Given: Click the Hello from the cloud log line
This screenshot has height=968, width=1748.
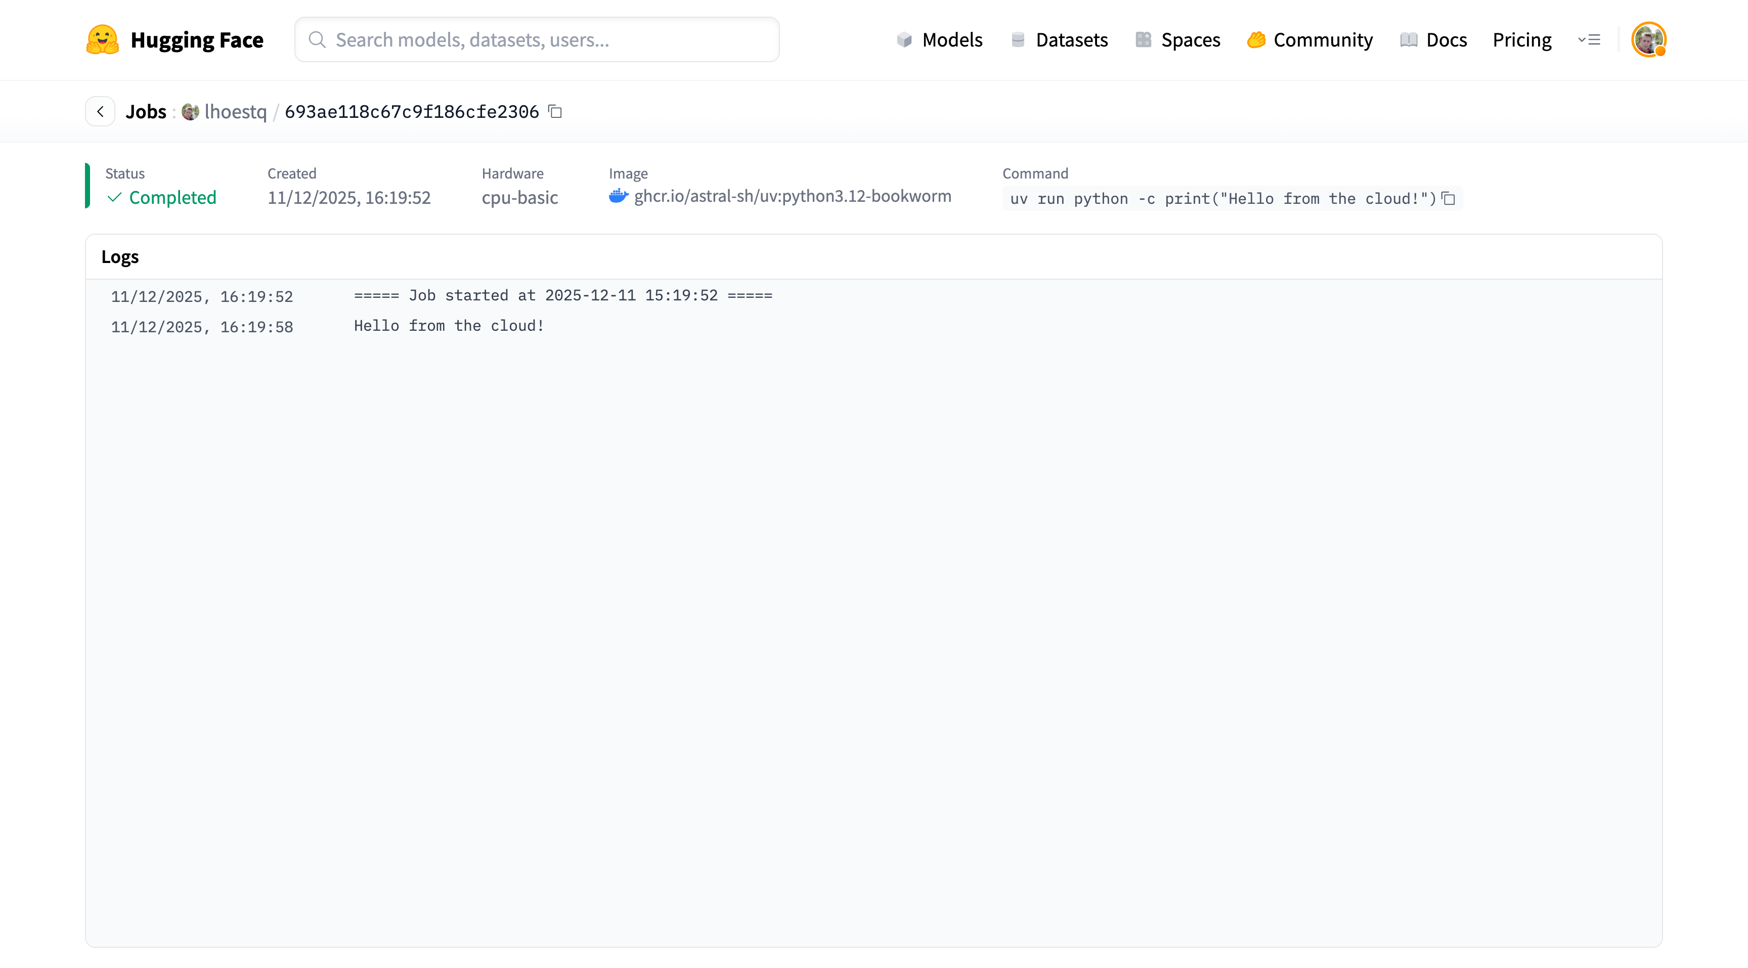Looking at the screenshot, I should [x=449, y=326].
